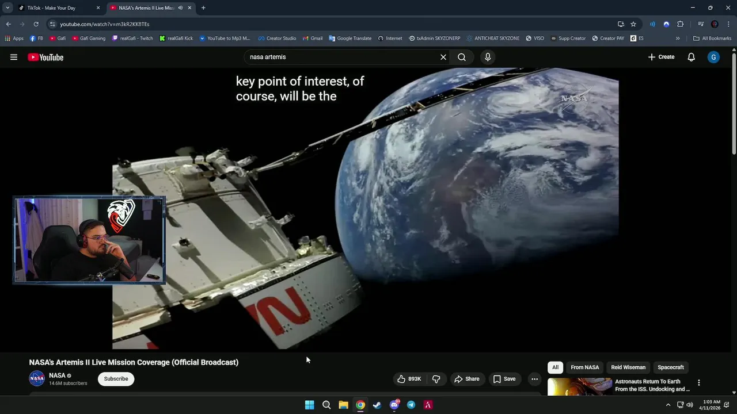This screenshot has width=737, height=414.
Task: Bookmark this page with star
Action: coord(633,24)
